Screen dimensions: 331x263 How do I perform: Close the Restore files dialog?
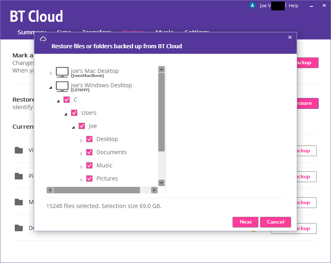point(290,37)
